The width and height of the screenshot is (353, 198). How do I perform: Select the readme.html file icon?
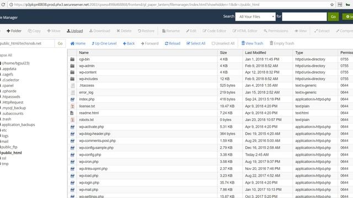pyautogui.click(x=72, y=113)
